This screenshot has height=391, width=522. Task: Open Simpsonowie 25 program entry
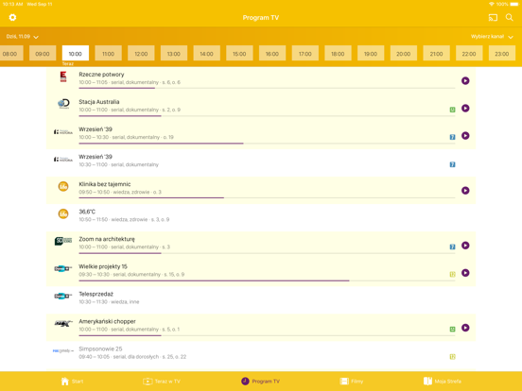pos(261,355)
